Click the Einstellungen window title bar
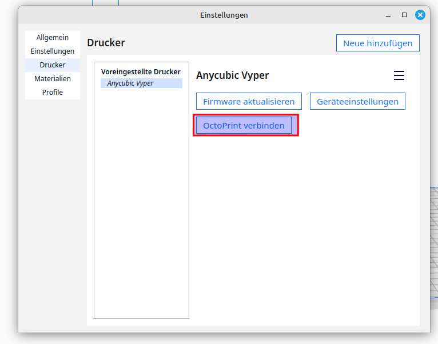Viewport: 438px width, 344px height. [224, 15]
